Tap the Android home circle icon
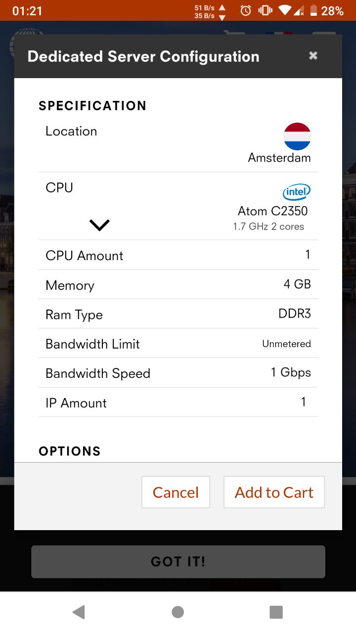This screenshot has height=633, width=356. coord(178,612)
